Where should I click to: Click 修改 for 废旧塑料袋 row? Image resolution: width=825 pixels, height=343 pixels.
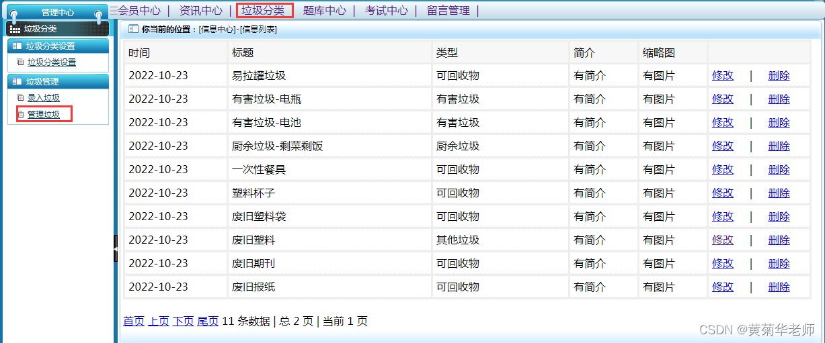pos(723,217)
